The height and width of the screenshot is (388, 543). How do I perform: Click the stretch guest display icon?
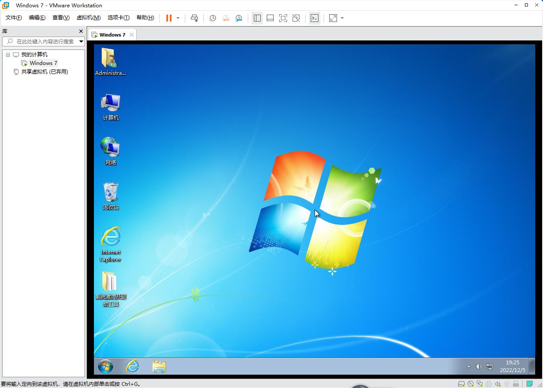333,18
